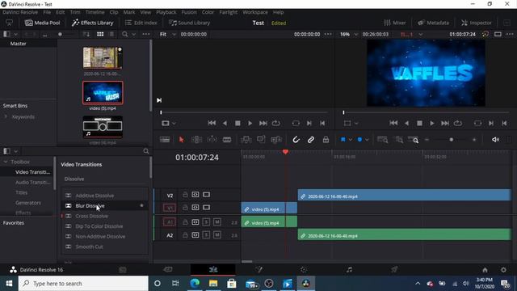Activate the Dynamic Trim Mode tool
This screenshot has height=291, width=517.
coord(212,140)
